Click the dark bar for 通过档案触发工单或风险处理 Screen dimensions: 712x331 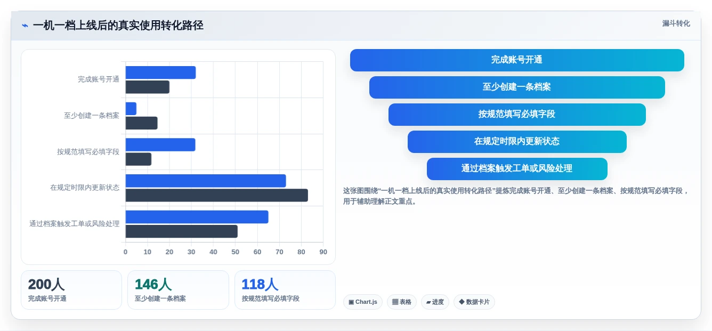(182, 231)
